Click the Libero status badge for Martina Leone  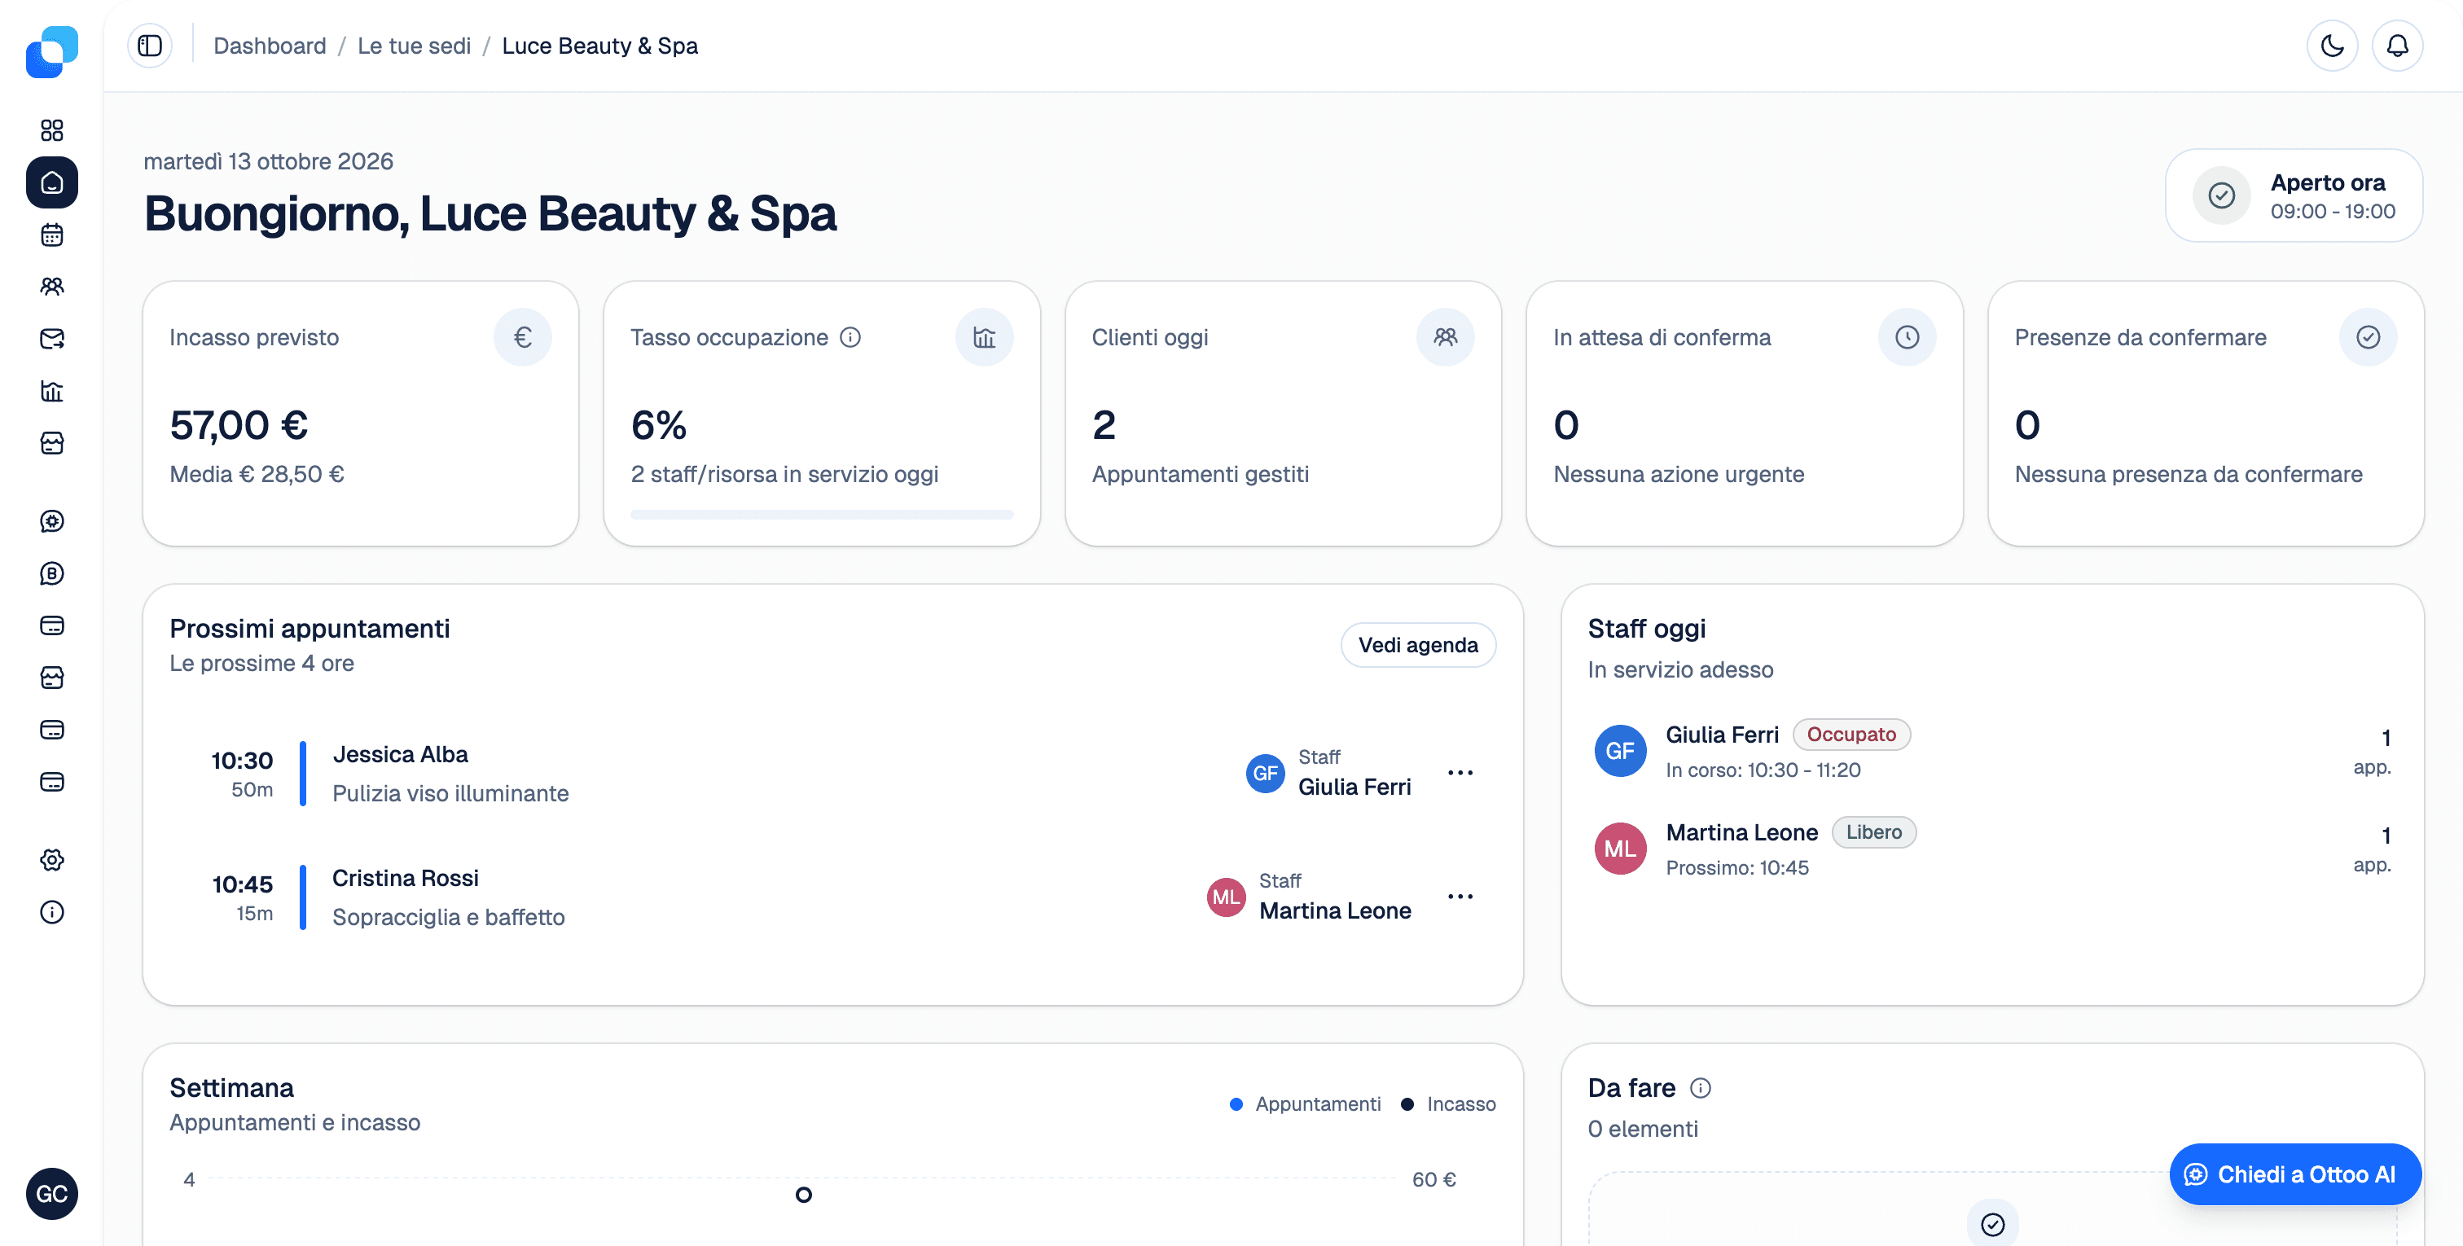click(1873, 832)
